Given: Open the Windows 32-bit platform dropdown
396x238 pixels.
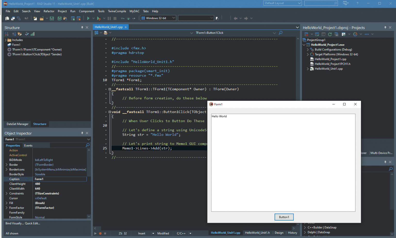Looking at the screenshot, I should point(174,18).
